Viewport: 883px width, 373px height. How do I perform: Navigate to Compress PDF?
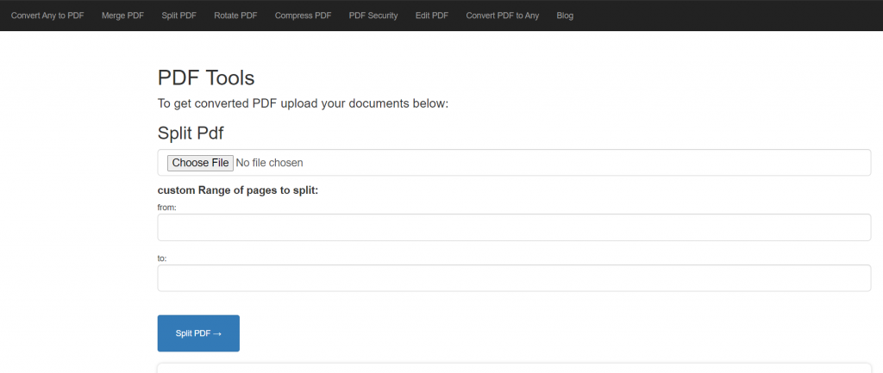[x=303, y=16]
